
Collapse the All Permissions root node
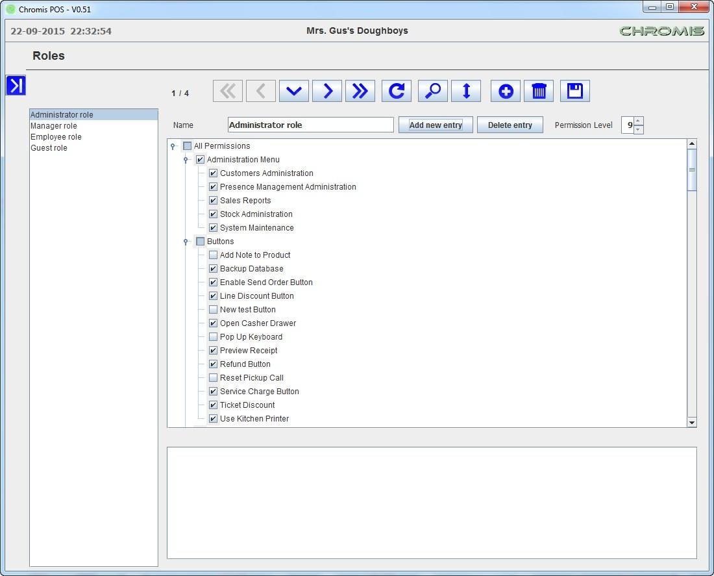(173, 146)
